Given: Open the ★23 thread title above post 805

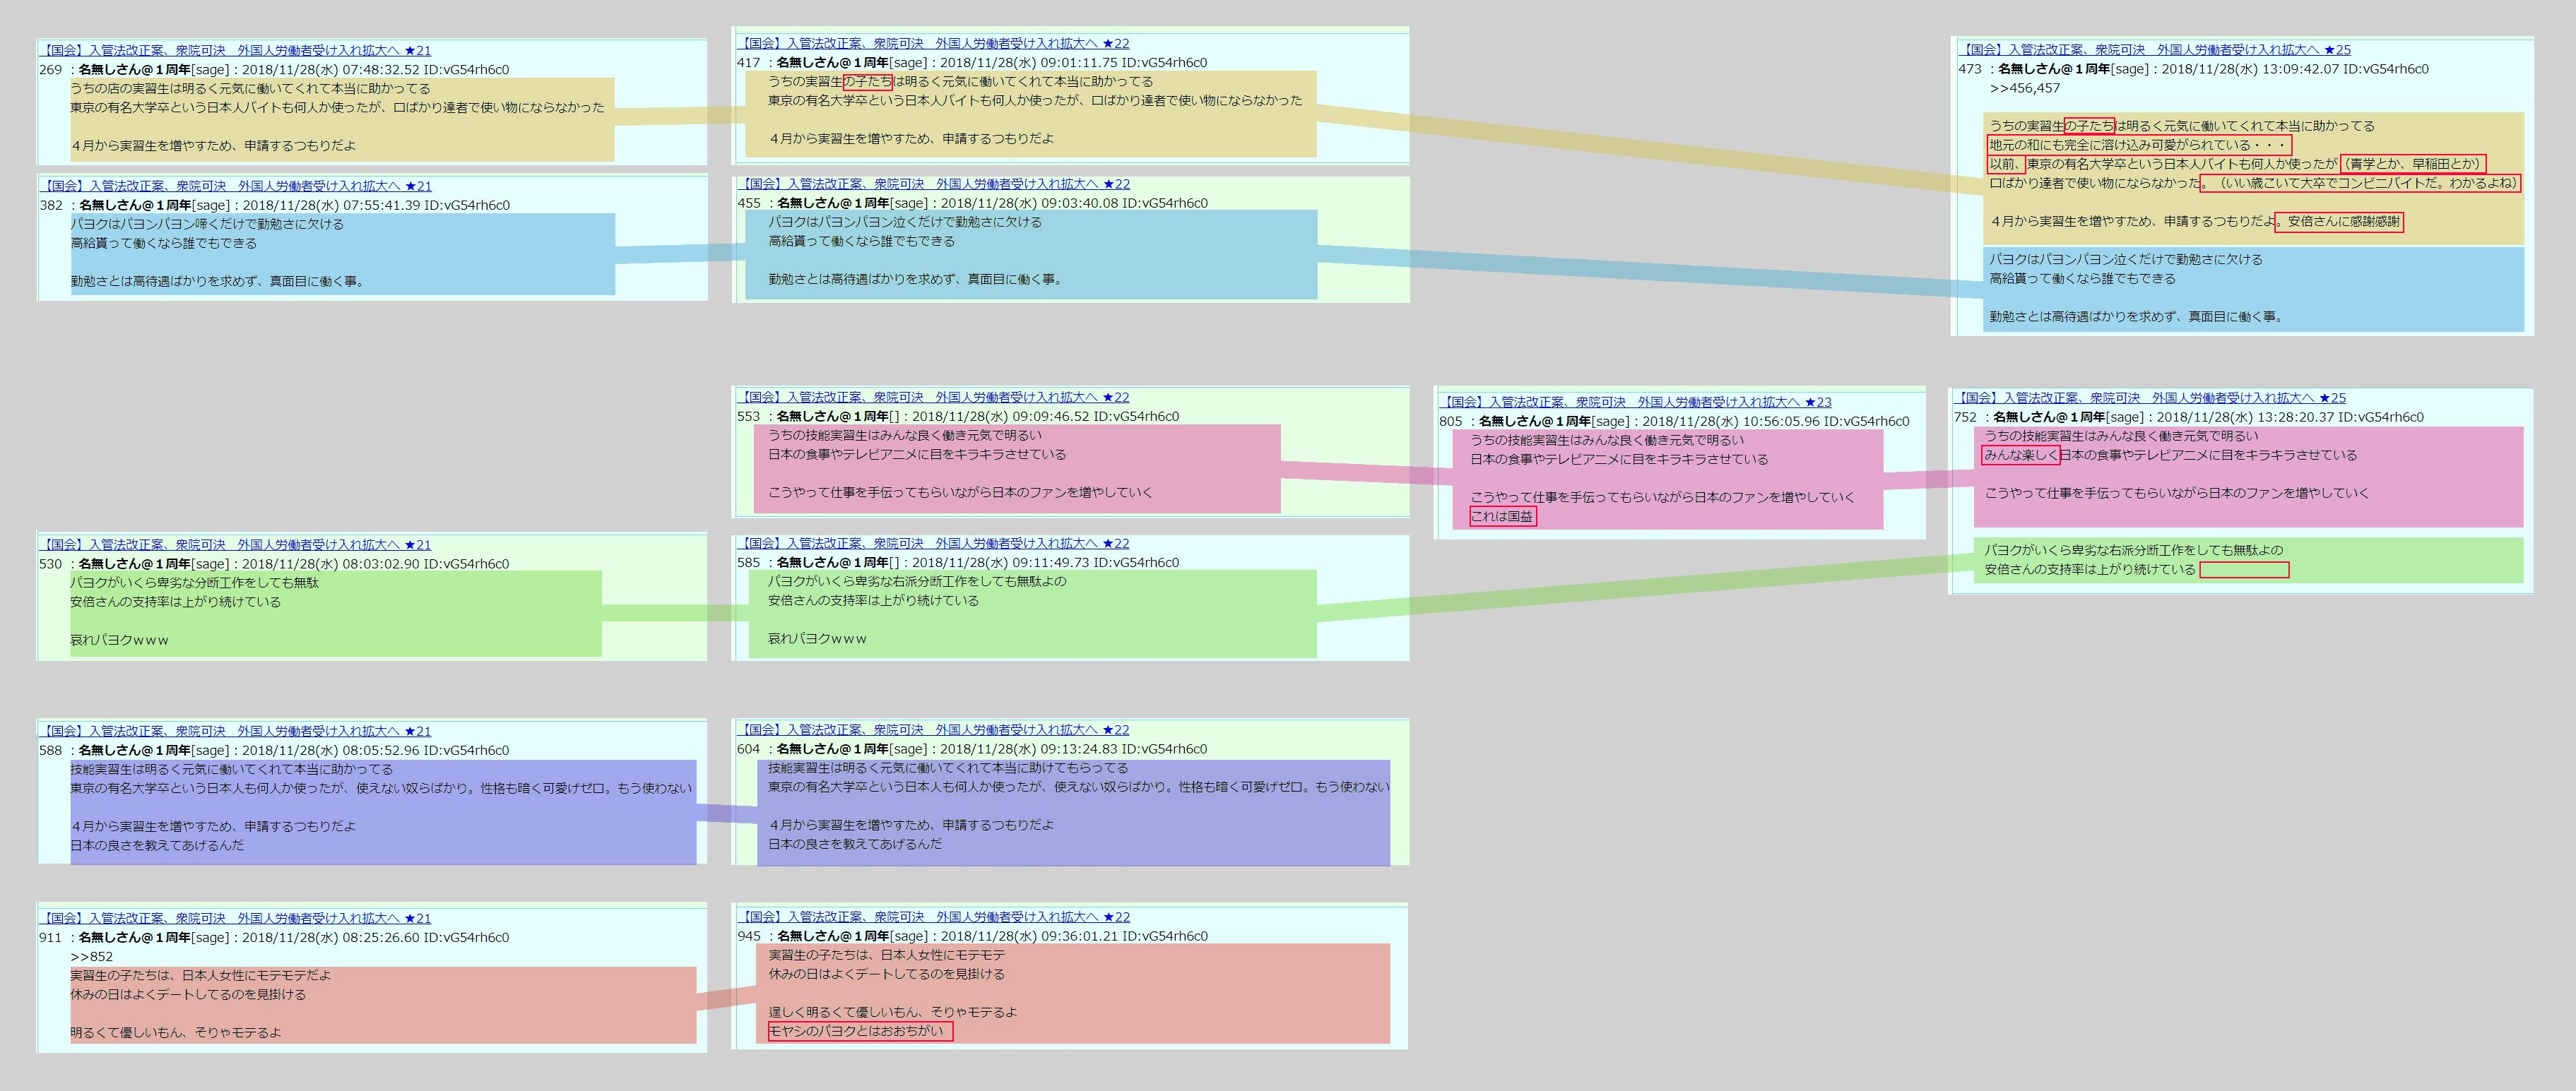Looking at the screenshot, I should [x=1636, y=402].
